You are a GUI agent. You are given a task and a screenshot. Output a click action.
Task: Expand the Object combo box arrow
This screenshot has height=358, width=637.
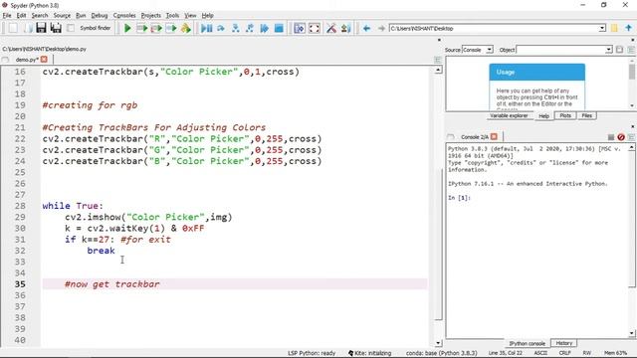[608, 50]
